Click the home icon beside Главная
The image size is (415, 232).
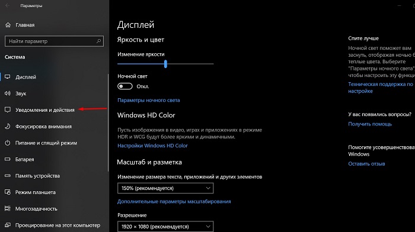click(x=8, y=25)
